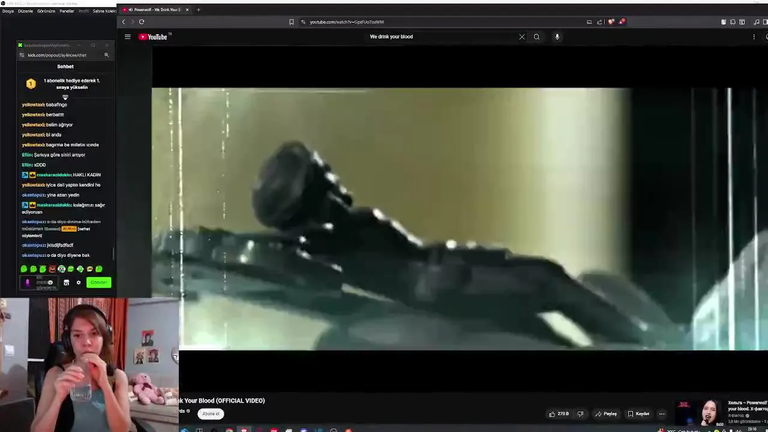Go back in the browser
The height and width of the screenshot is (432, 768).
tap(124, 22)
